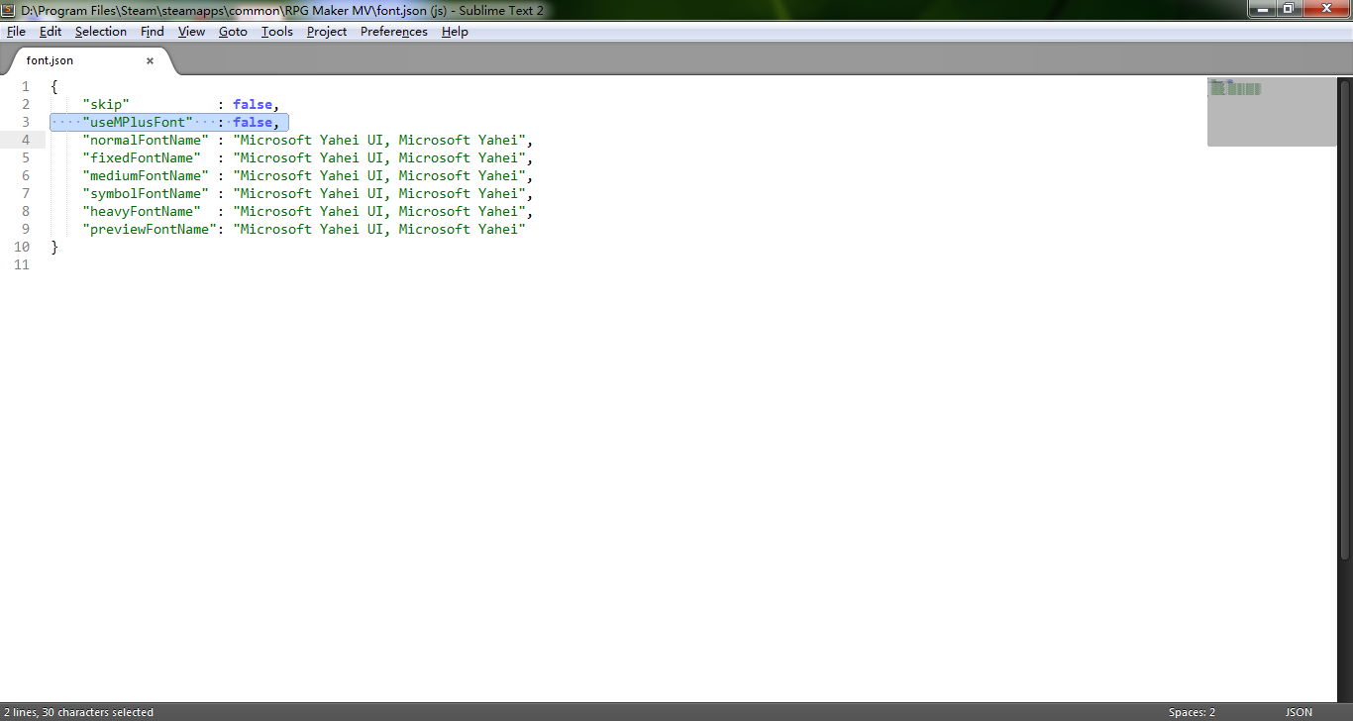
Task: Click the font string value on previewFontName line
Action: coord(379,229)
